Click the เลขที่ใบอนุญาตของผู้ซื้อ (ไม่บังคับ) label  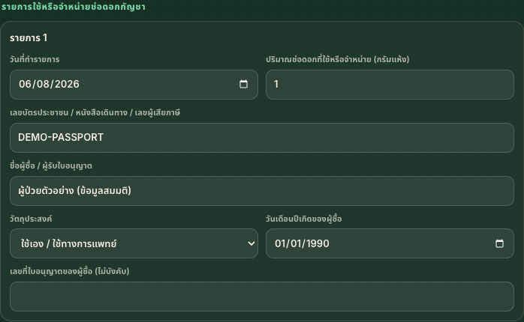pos(70,271)
